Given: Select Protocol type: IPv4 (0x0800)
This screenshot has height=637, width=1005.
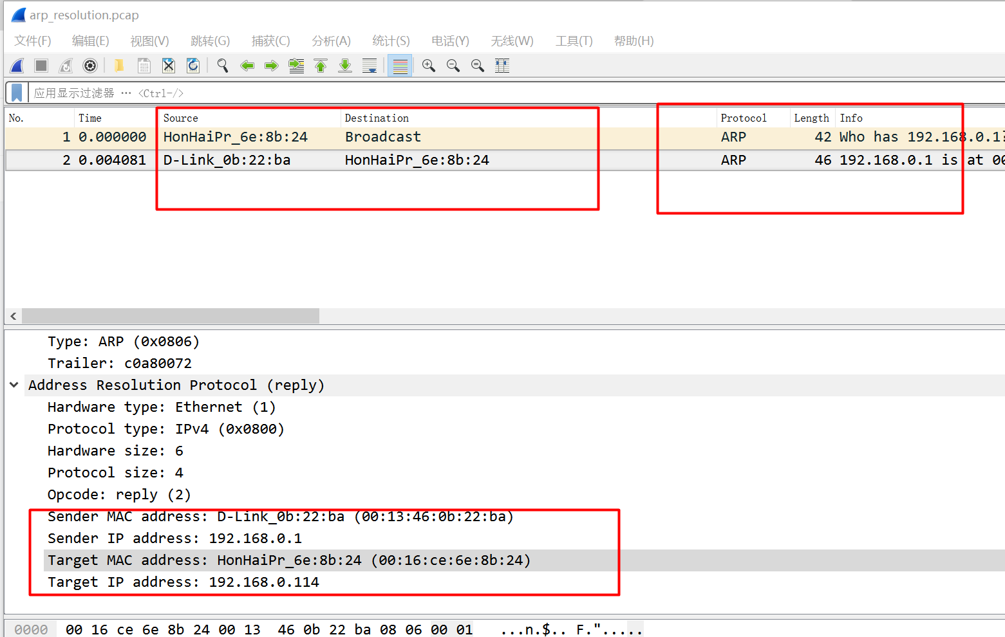Looking at the screenshot, I should 166,429.
